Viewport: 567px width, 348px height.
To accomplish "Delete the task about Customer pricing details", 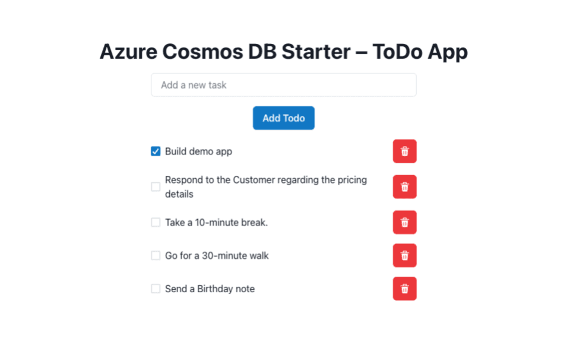I will (x=404, y=186).
